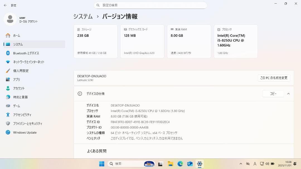Launch Microsoft Edge from the taskbar

coord(180,164)
